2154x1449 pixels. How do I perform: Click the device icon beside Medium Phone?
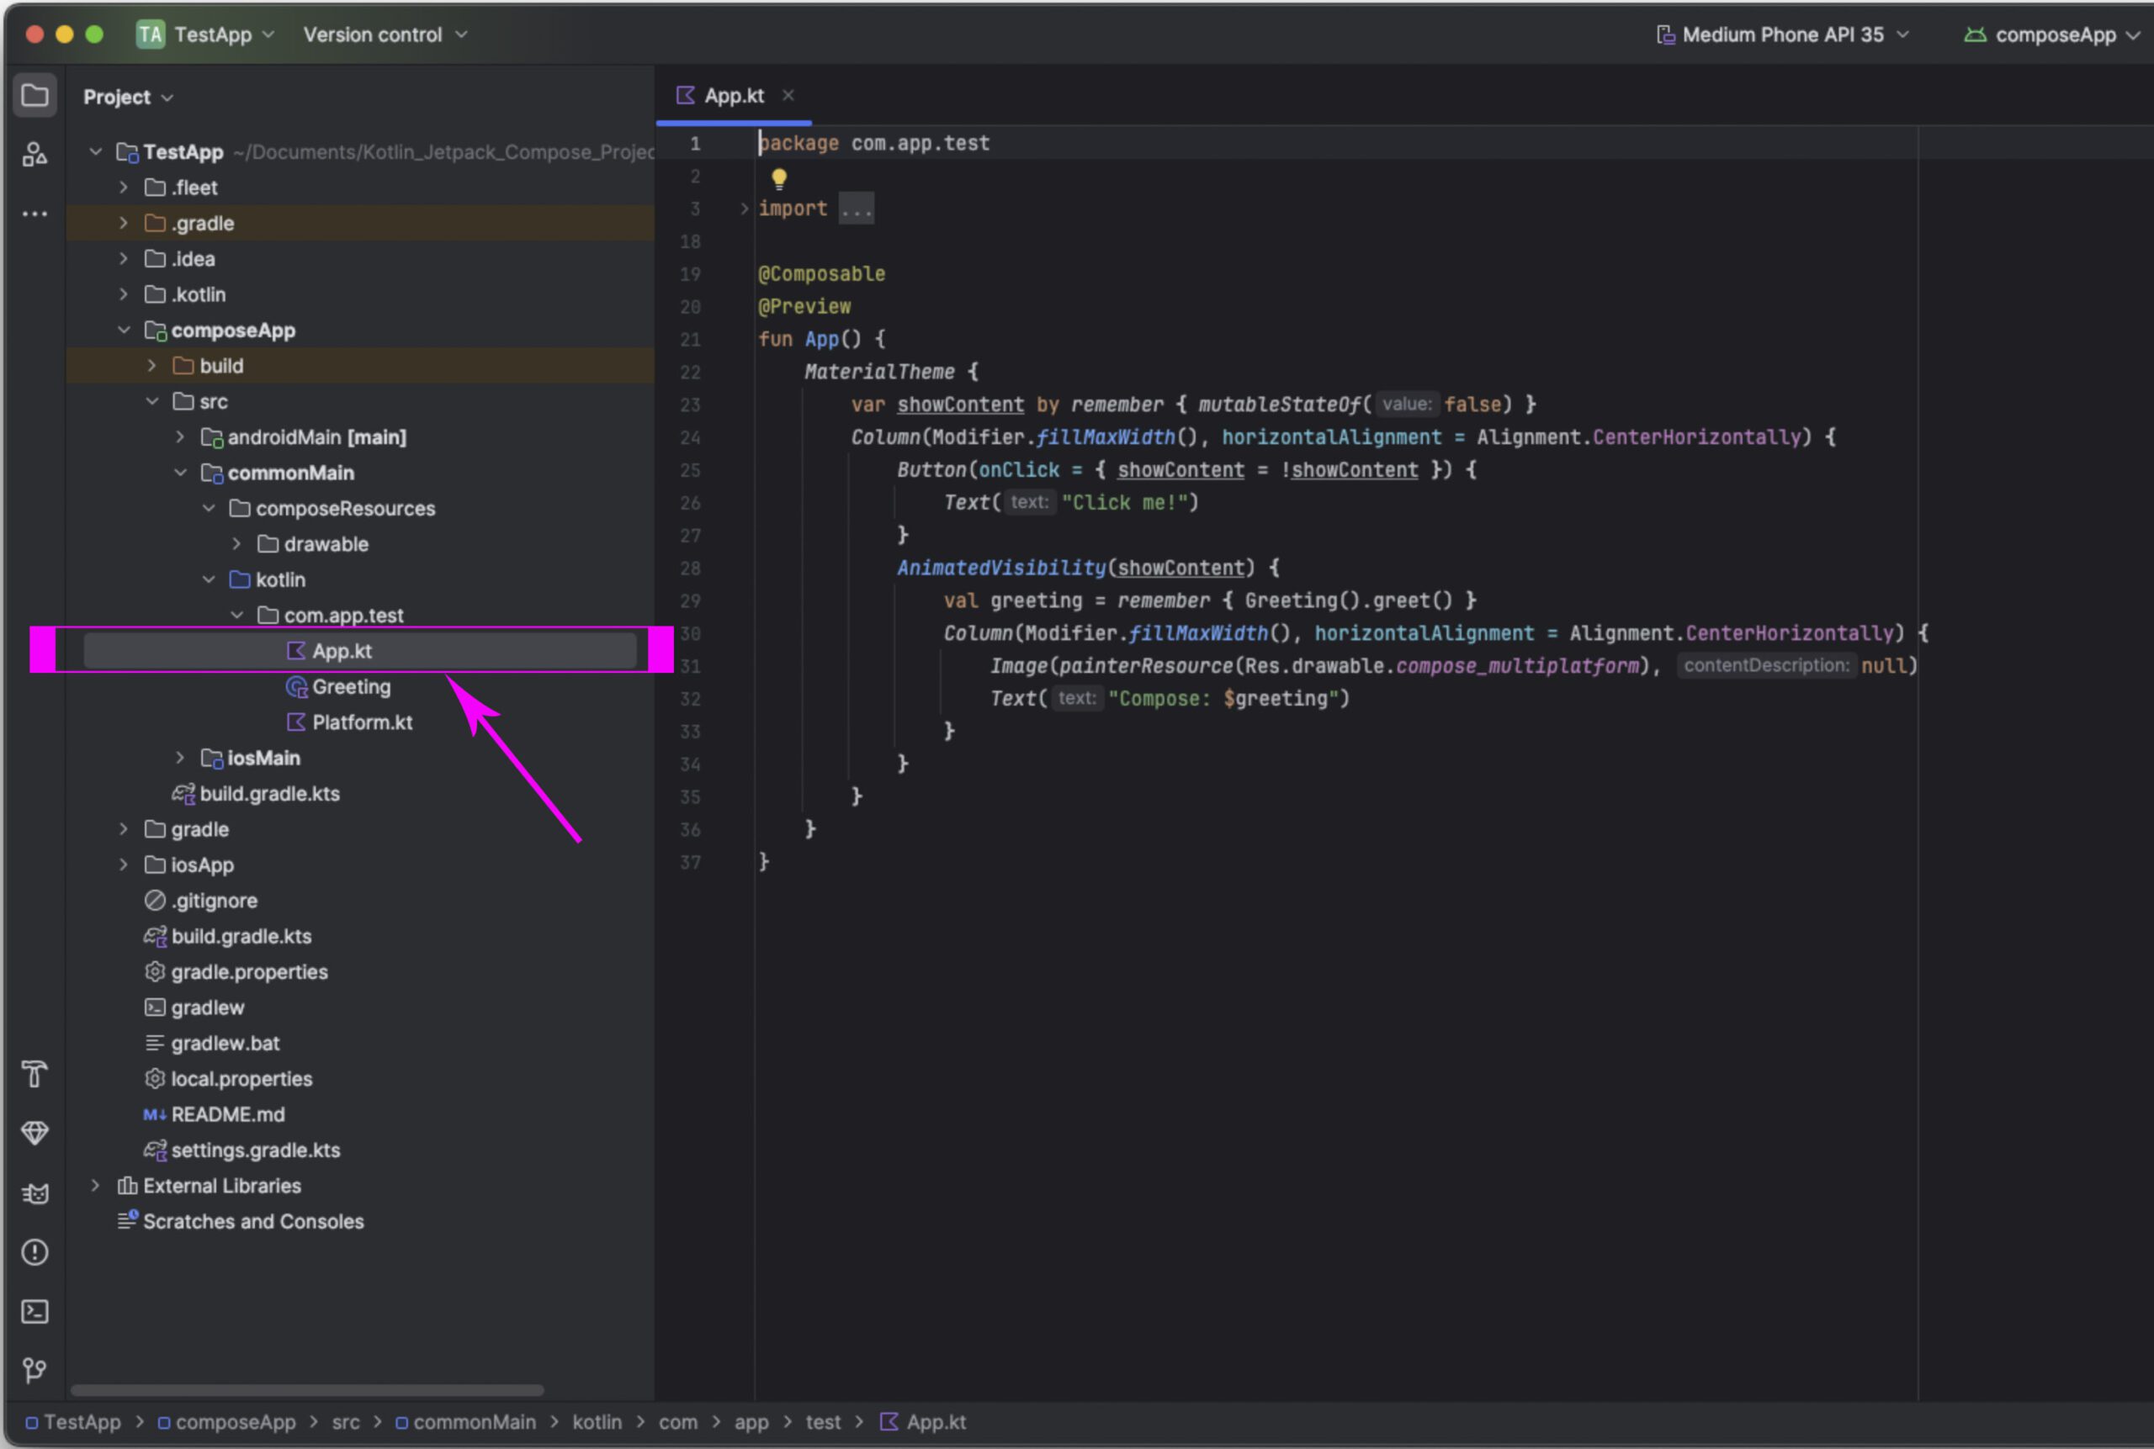coord(1665,35)
